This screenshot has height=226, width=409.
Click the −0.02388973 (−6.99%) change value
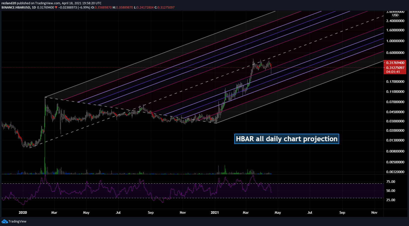pos(74,8)
